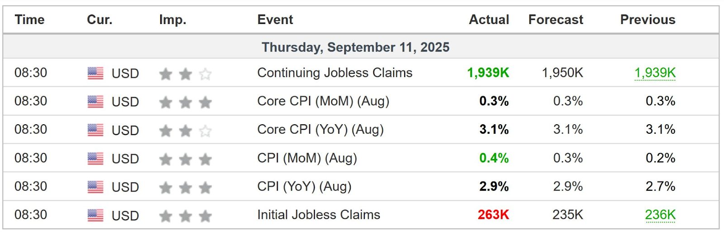Image resolution: width=724 pixels, height=235 pixels.
Task: Click US flag in Core CPI (MoM) row
Action: coord(95,102)
